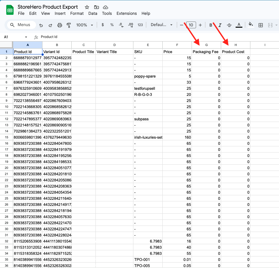
Task: Click the print icon
Action: [59, 25]
